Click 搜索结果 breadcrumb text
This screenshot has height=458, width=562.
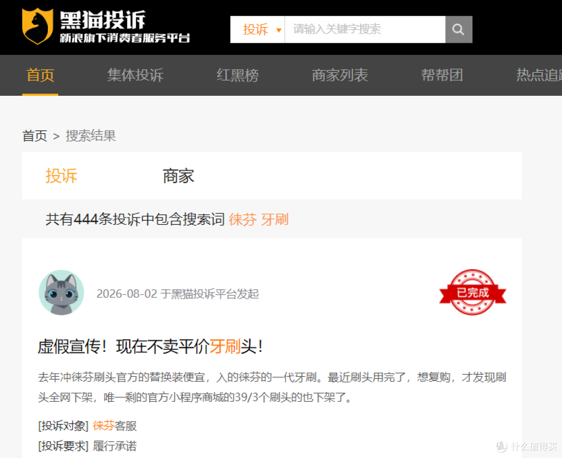(91, 136)
